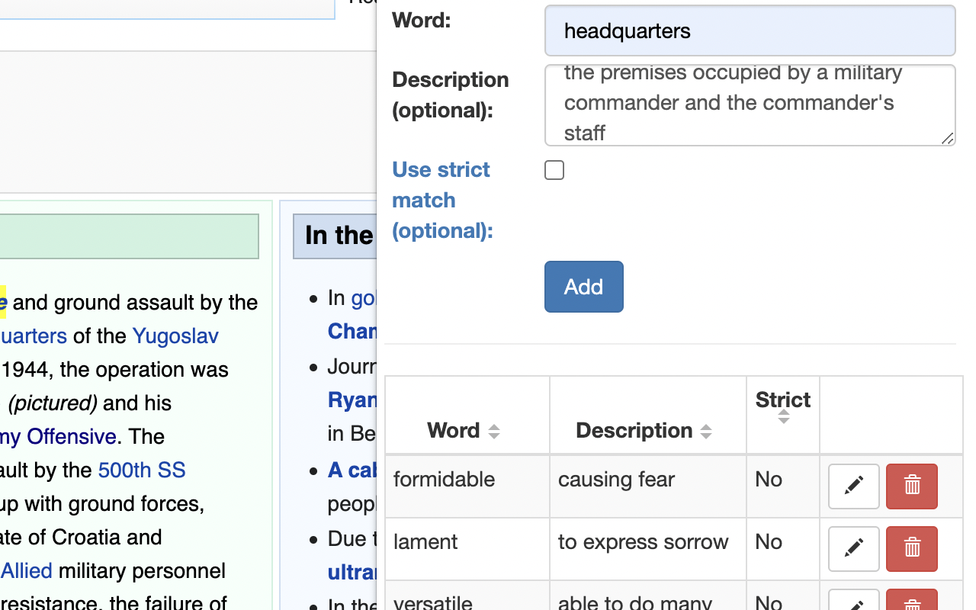Sort table by Strict column
Image resolution: width=976 pixels, height=610 pixels.
click(783, 416)
